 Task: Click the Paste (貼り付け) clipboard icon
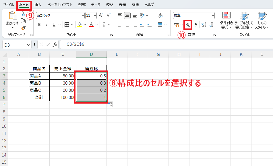[x=13, y=16]
